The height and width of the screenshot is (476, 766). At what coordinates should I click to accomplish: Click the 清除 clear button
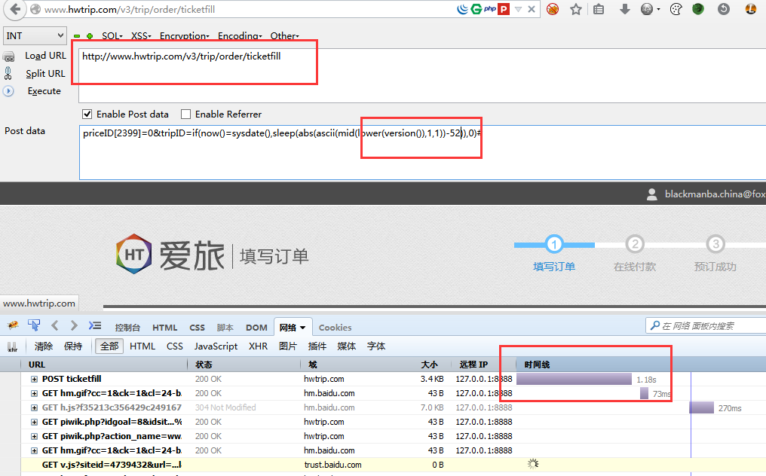(44, 346)
